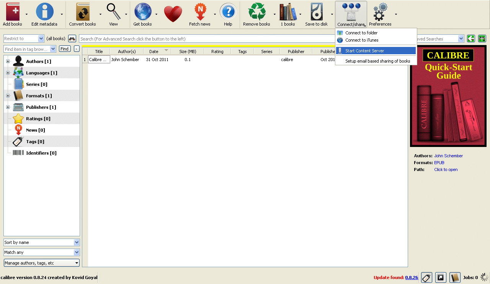Click the Calibre Quick-Start Guide cover
The image size is (490, 284).
(448, 96)
